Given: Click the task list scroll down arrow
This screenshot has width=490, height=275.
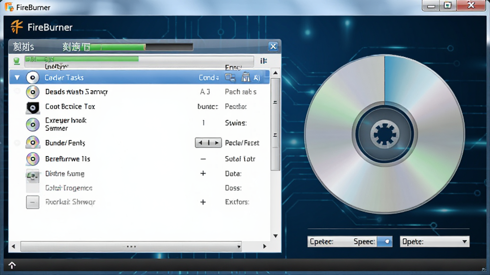Looking at the screenshot, I should 275,236.
